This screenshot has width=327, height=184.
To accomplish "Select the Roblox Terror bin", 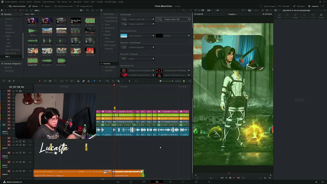I will [x=10, y=53].
